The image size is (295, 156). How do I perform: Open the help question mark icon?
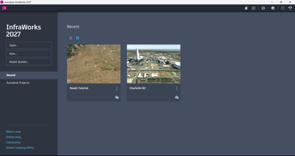(x=283, y=8)
